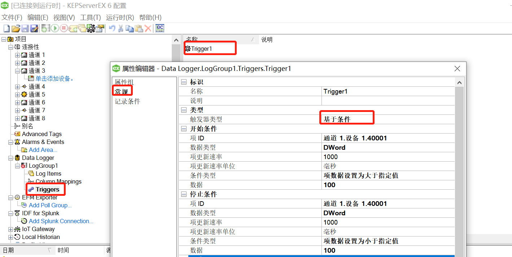Collapse the 标识 property section
Viewport: 512px width, 257px height.
tap(184, 82)
